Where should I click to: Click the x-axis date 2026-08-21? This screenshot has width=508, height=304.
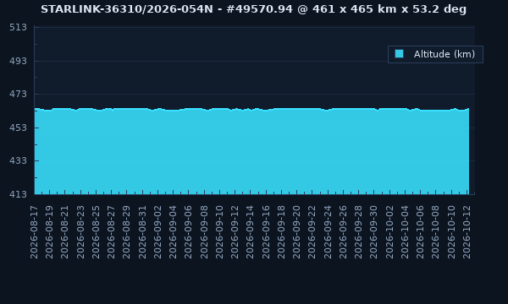click(65, 232)
